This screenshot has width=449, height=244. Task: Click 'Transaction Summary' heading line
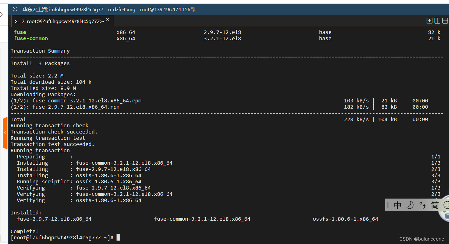[x=40, y=51]
